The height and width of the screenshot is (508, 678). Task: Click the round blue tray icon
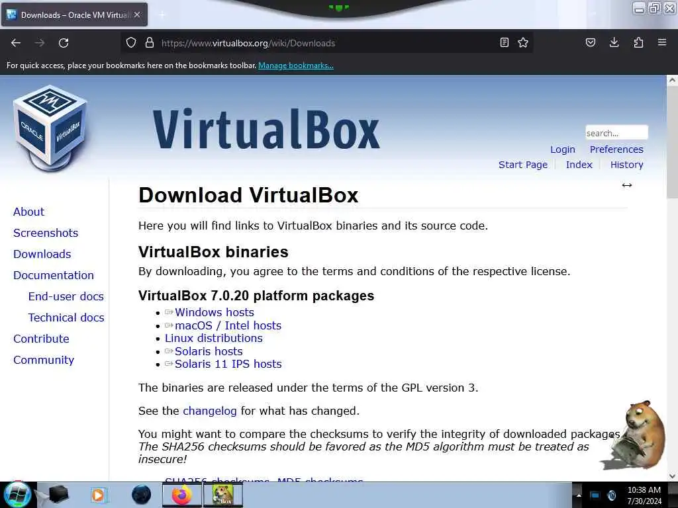coord(612,495)
